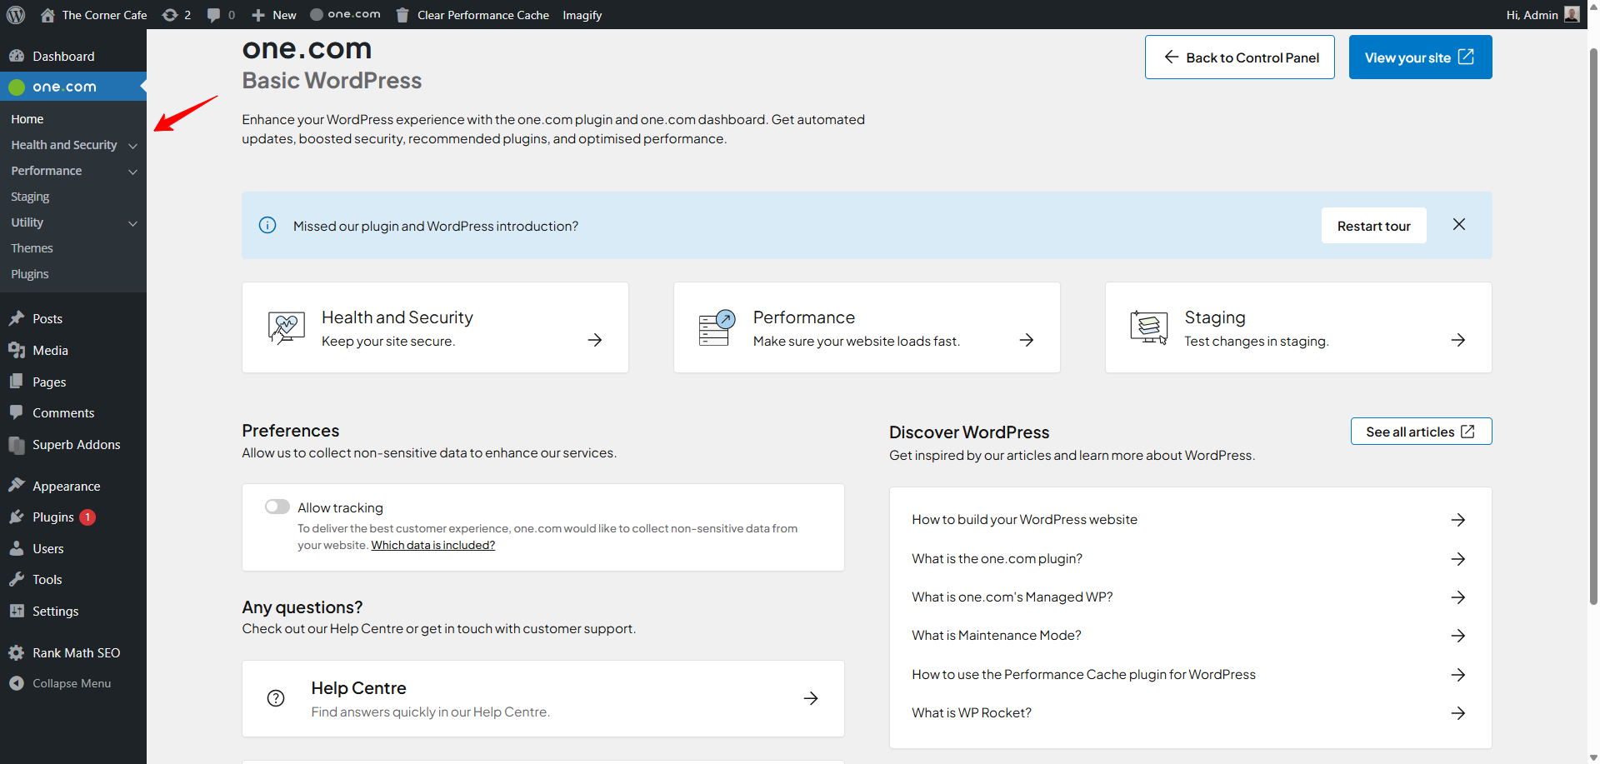
Task: Click the Restart tour button
Action: [x=1373, y=226]
